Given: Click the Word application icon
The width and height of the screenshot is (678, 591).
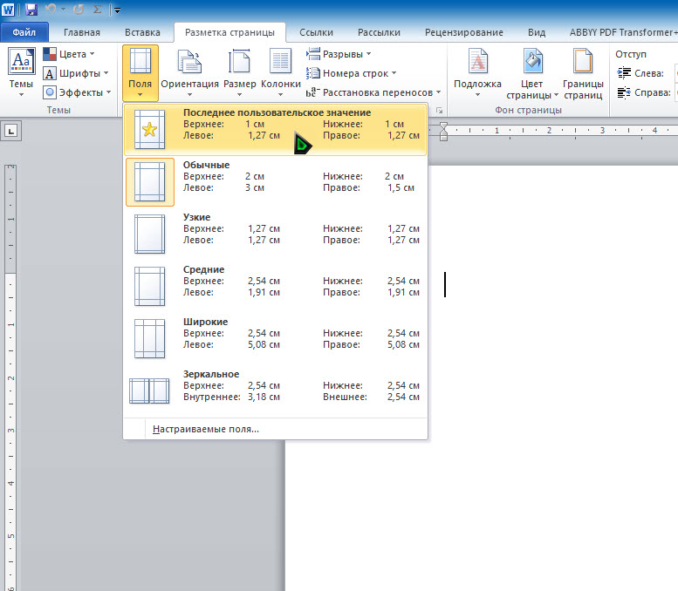Looking at the screenshot, I should [8, 9].
